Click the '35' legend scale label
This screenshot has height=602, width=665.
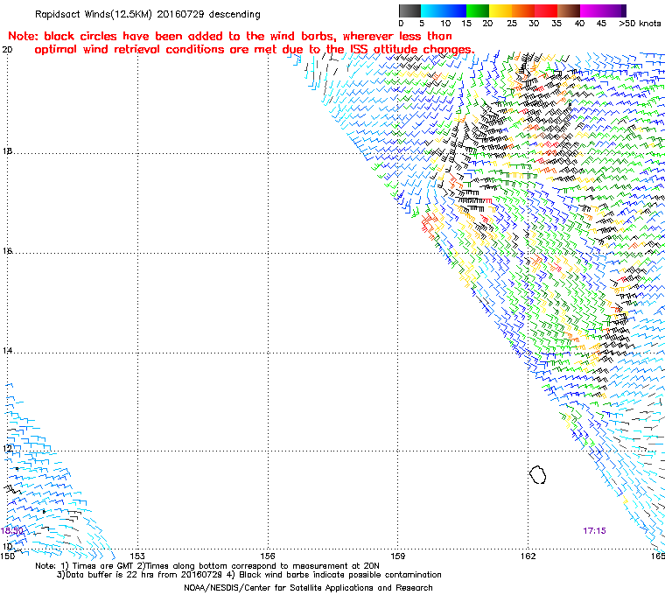click(556, 24)
